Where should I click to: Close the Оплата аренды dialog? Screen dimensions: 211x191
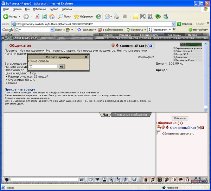click(86, 57)
